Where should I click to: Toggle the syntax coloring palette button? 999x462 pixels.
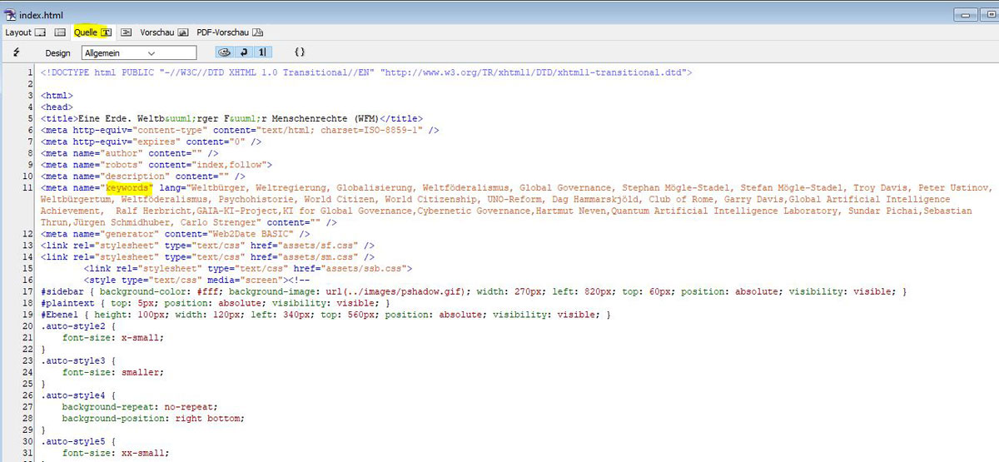(225, 52)
